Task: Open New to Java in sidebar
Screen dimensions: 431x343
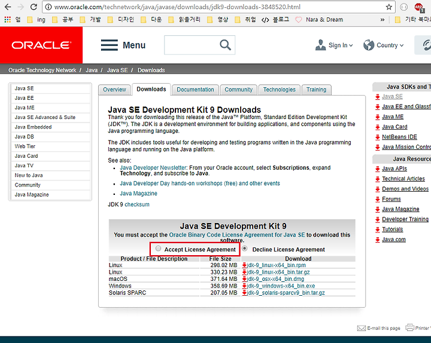Action: (29, 175)
